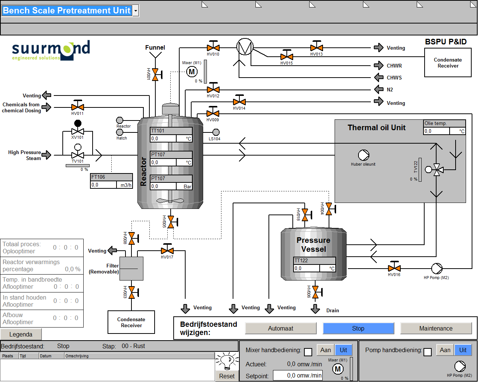This screenshot has height=382, width=478.
Task: Enter Maintenance mode
Action: point(436,328)
